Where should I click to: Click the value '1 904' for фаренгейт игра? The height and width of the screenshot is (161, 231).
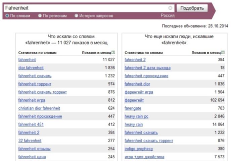[220, 92]
